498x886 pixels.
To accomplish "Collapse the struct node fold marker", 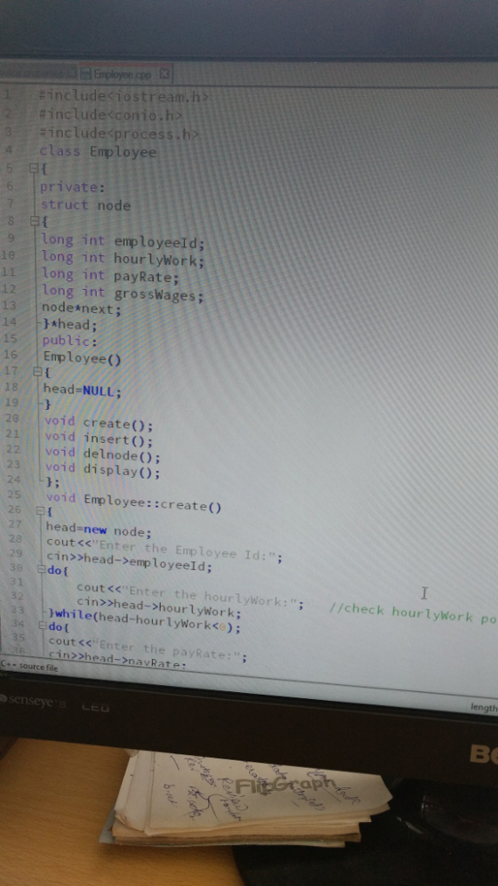I will (35, 221).
